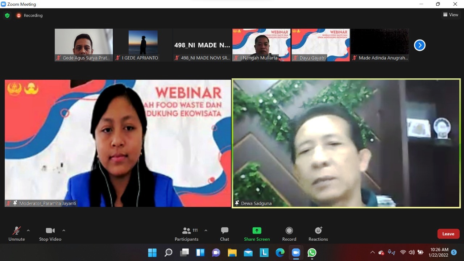This screenshot has height=261, width=464.
Task: Open WhatsApp from the taskbar
Action: point(312,253)
